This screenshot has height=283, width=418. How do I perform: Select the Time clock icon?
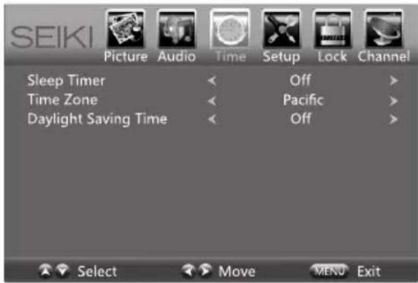tap(230, 29)
